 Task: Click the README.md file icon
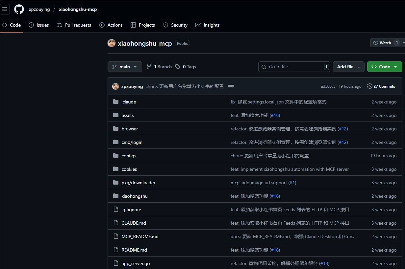[116, 250]
